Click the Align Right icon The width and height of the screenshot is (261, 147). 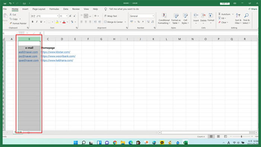[90, 22]
